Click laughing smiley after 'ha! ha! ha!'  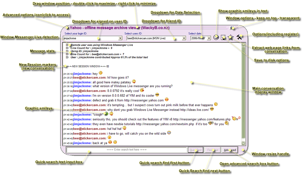125,128
